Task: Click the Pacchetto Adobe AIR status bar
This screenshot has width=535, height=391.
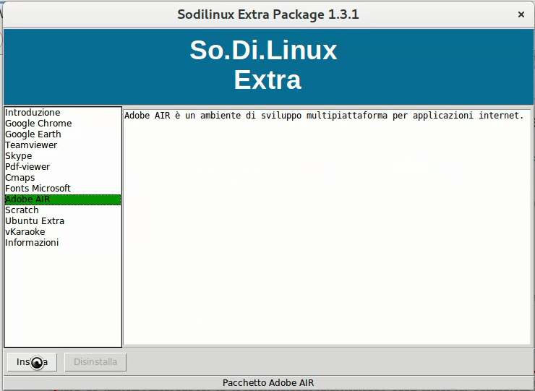Action: coord(267,383)
